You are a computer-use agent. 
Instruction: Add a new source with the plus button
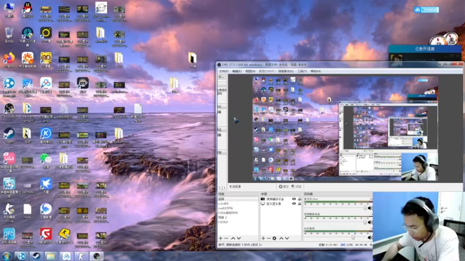tap(263, 238)
